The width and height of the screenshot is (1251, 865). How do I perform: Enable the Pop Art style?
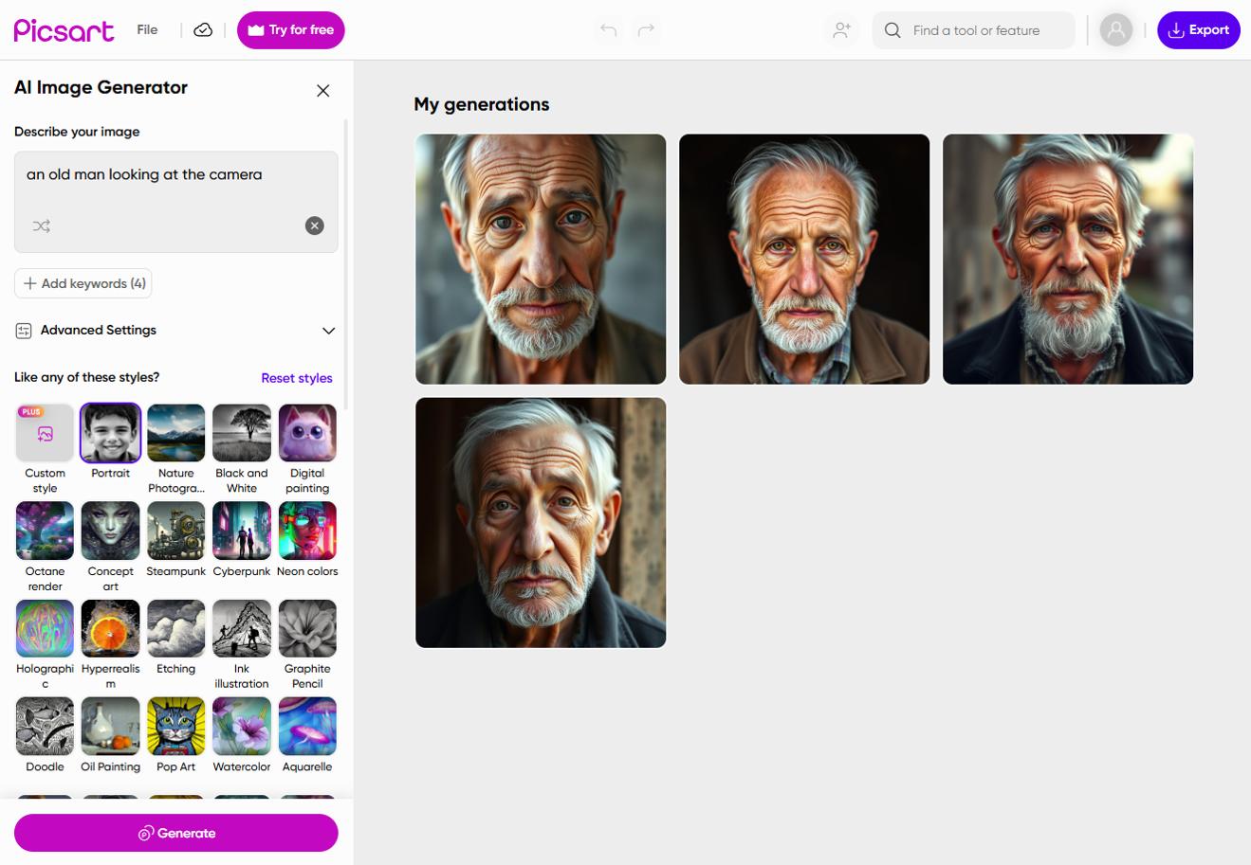pyautogui.click(x=175, y=726)
